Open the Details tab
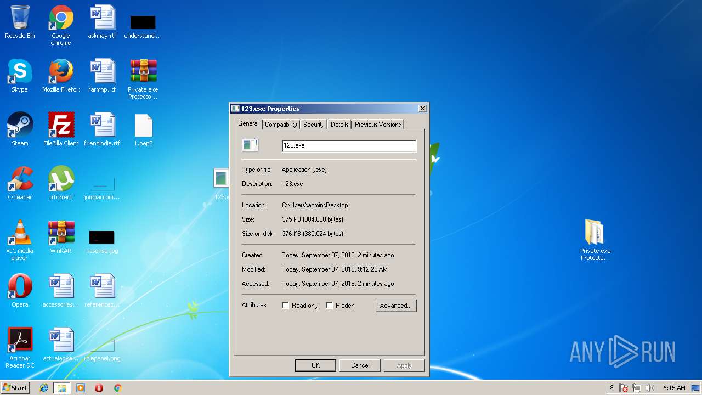The width and height of the screenshot is (702, 395). 339,125
